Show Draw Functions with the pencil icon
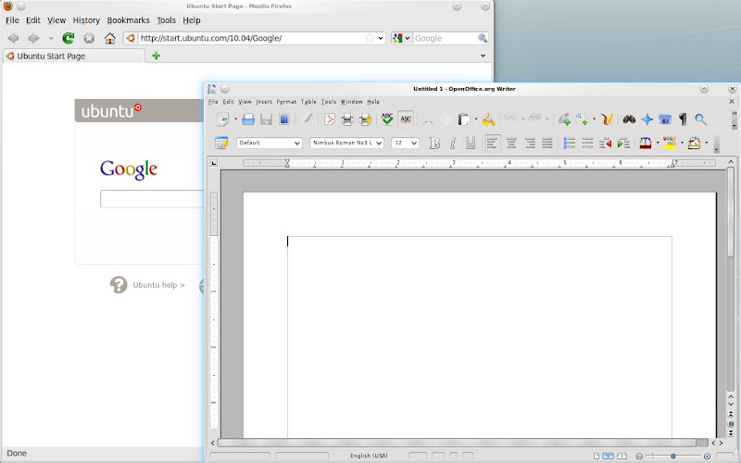Screen dimensions: 741x463 (x=608, y=119)
